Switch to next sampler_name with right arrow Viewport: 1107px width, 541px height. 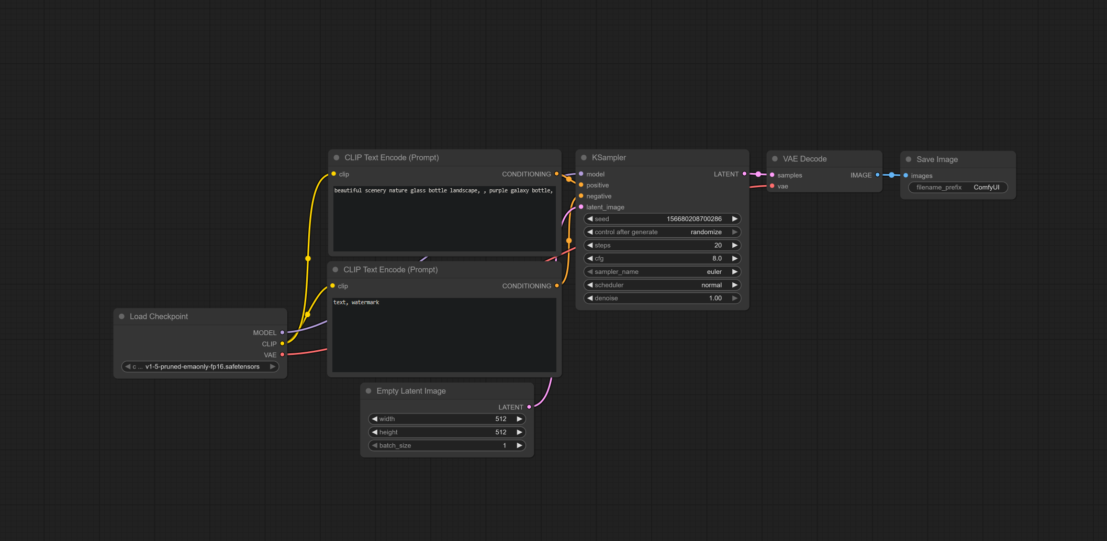click(x=735, y=272)
